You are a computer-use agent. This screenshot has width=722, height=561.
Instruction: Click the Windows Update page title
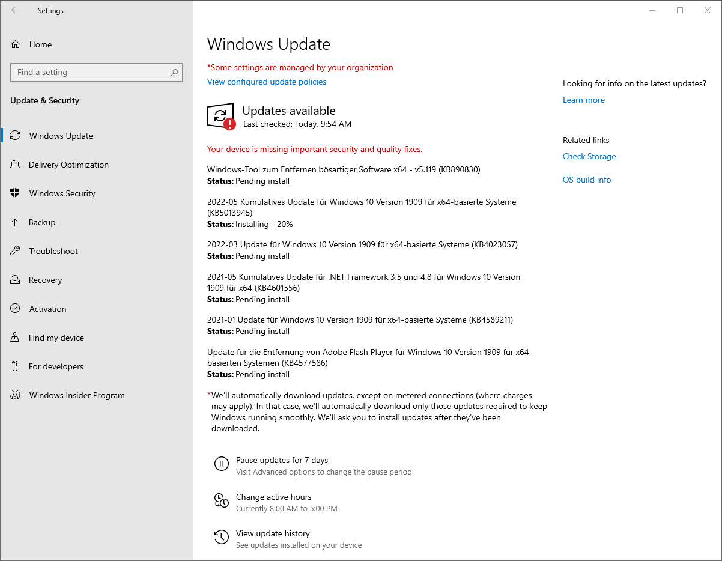(x=268, y=44)
